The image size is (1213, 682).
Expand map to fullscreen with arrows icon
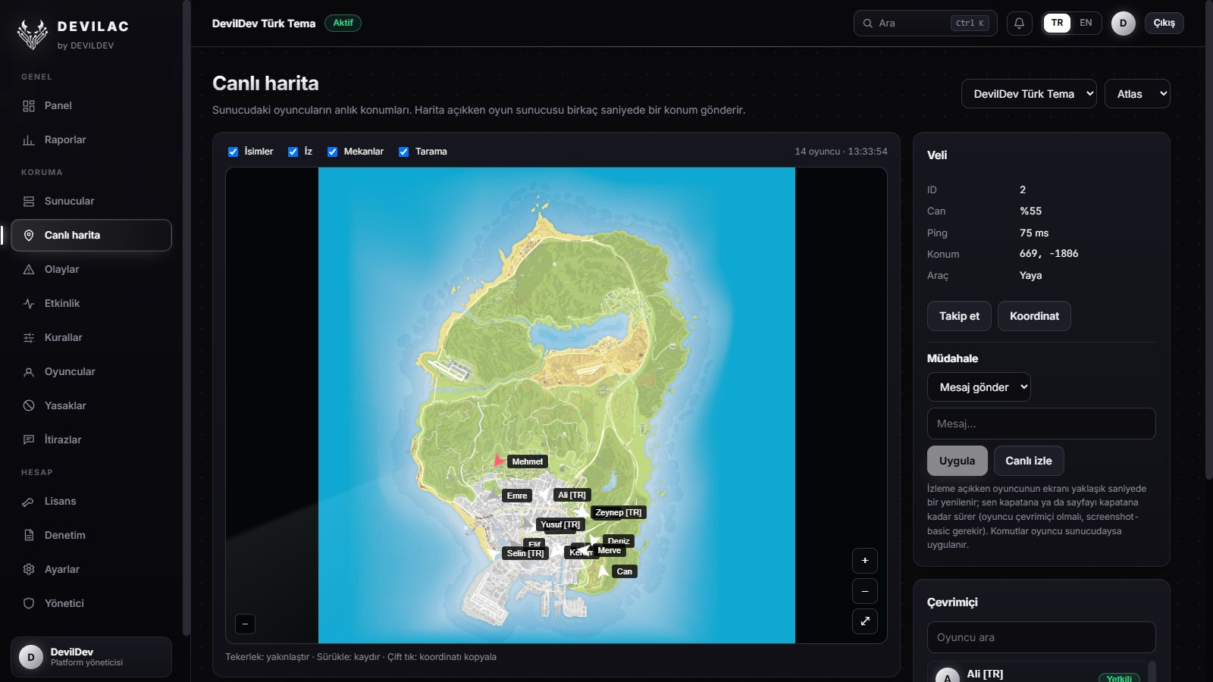click(x=865, y=621)
